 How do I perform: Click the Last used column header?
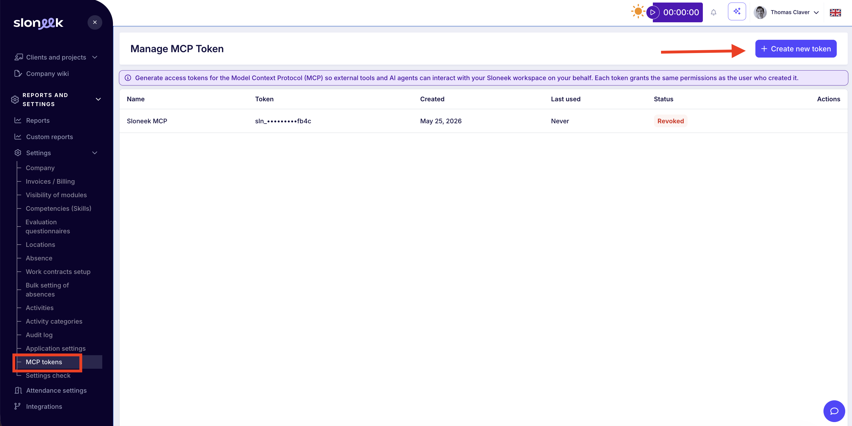pyautogui.click(x=566, y=99)
